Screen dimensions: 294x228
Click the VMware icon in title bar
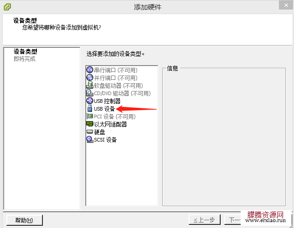7,7
